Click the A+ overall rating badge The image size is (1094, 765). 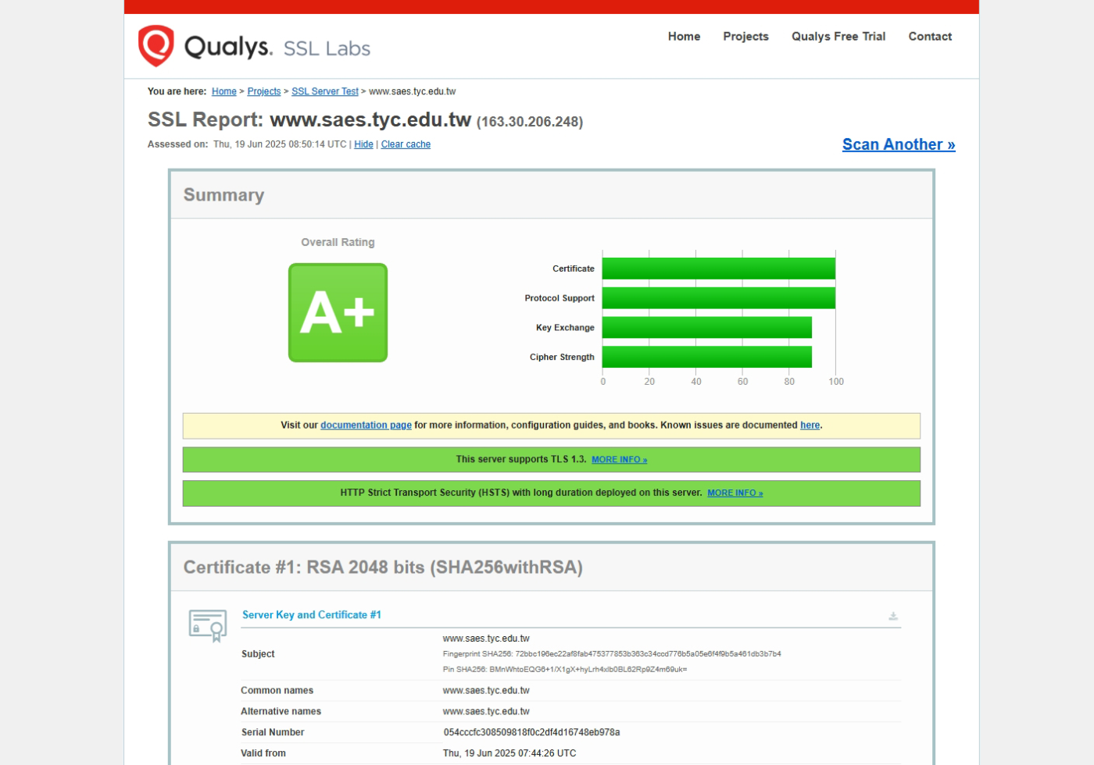(338, 312)
